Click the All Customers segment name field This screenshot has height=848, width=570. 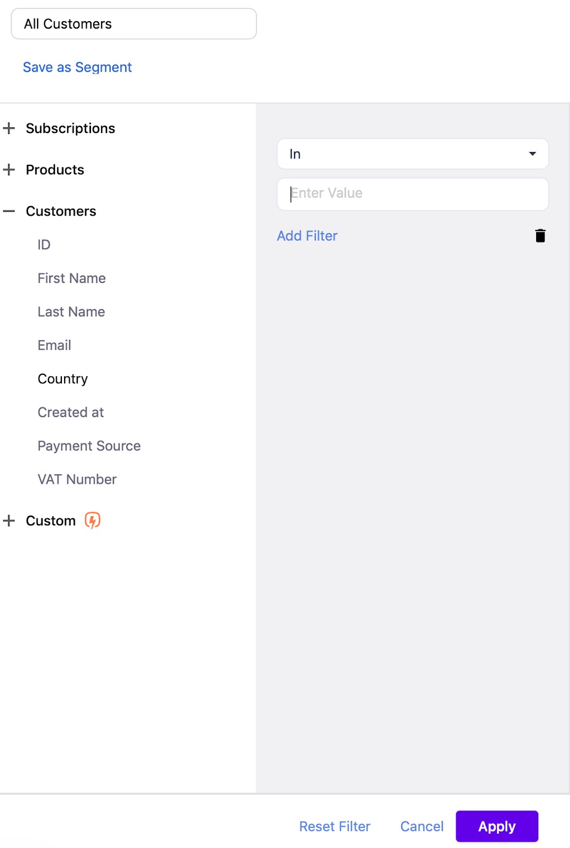click(x=133, y=24)
